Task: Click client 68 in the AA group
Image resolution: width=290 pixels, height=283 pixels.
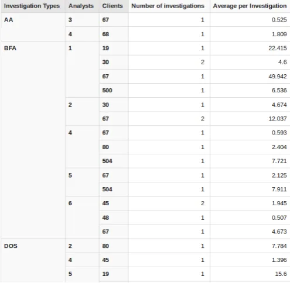Action: (x=105, y=34)
